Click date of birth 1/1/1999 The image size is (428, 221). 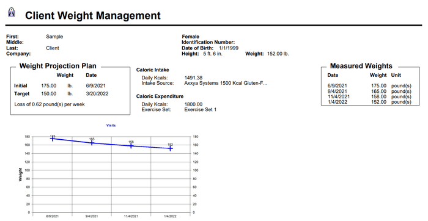click(229, 48)
